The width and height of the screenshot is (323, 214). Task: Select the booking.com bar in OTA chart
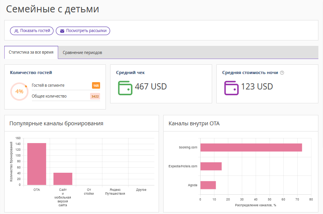point(251,147)
